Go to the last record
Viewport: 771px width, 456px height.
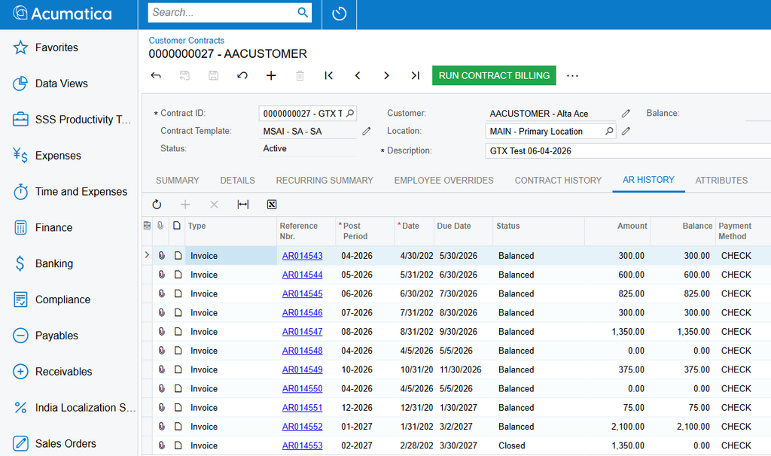coord(415,76)
